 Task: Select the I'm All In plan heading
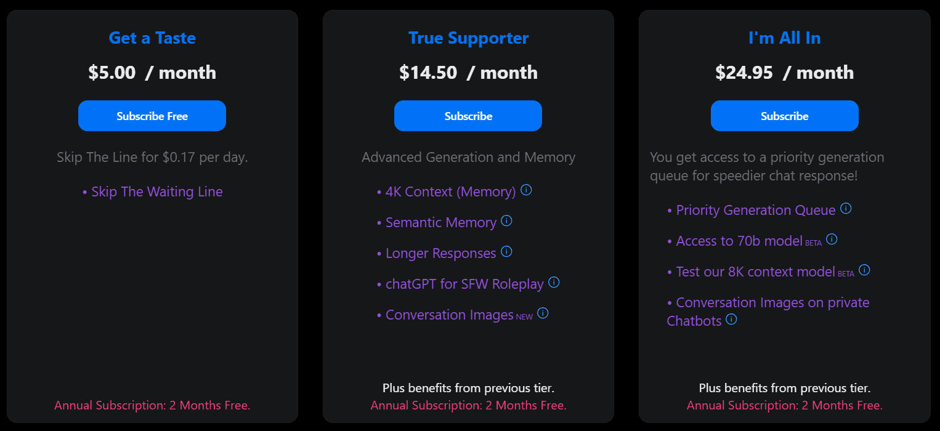[x=784, y=38]
